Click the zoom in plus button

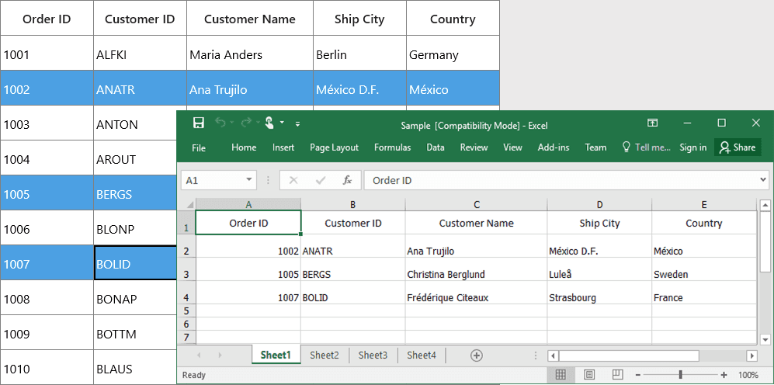click(724, 375)
